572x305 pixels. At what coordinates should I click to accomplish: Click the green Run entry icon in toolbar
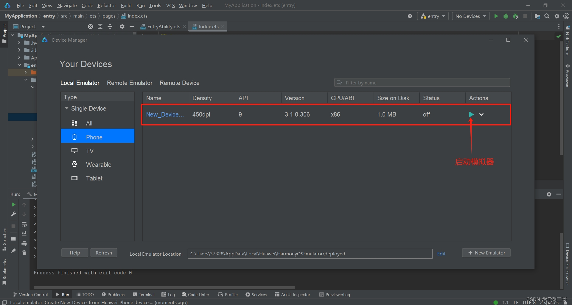click(496, 16)
